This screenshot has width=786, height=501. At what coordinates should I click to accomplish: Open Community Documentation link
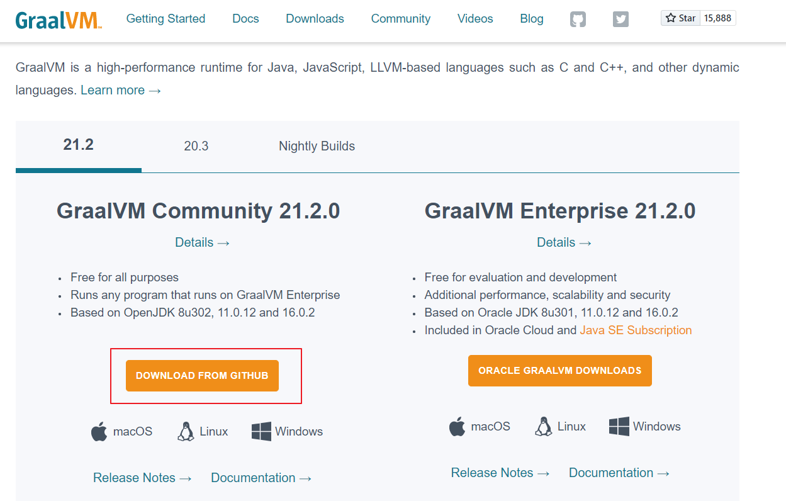(x=261, y=478)
